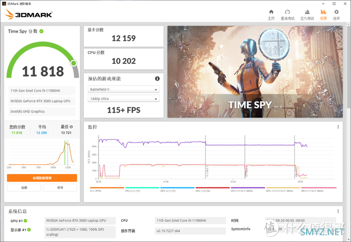Toggle the yellow GPU memory clock legend series
Image resolution: width=351 pixels, height=242 pixels.
283,190
